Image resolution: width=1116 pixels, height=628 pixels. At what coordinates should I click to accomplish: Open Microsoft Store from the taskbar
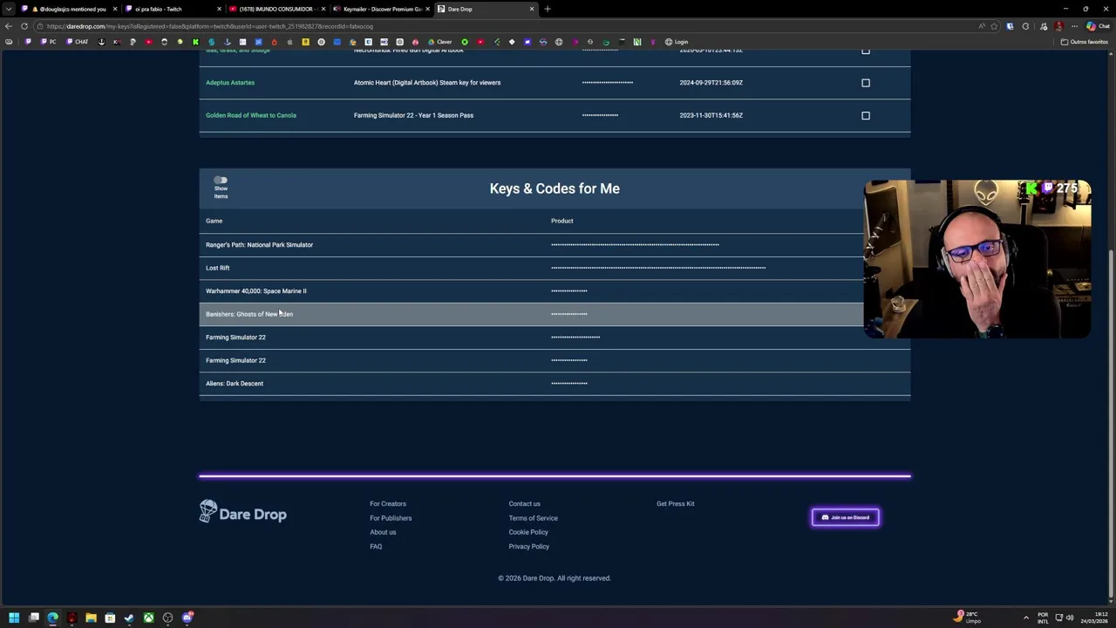tap(110, 618)
